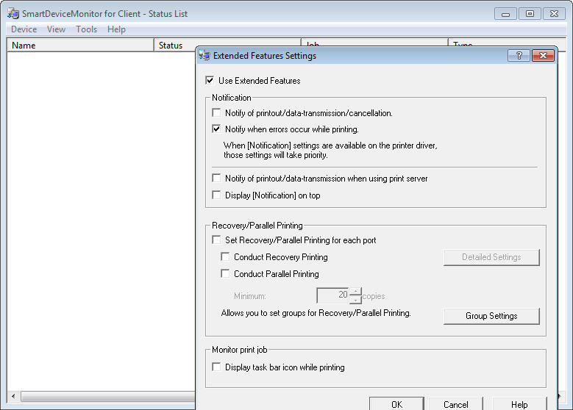Image resolution: width=573 pixels, height=410 pixels.
Task: Uncheck Notify when errors occur while printing
Action: [x=216, y=129]
